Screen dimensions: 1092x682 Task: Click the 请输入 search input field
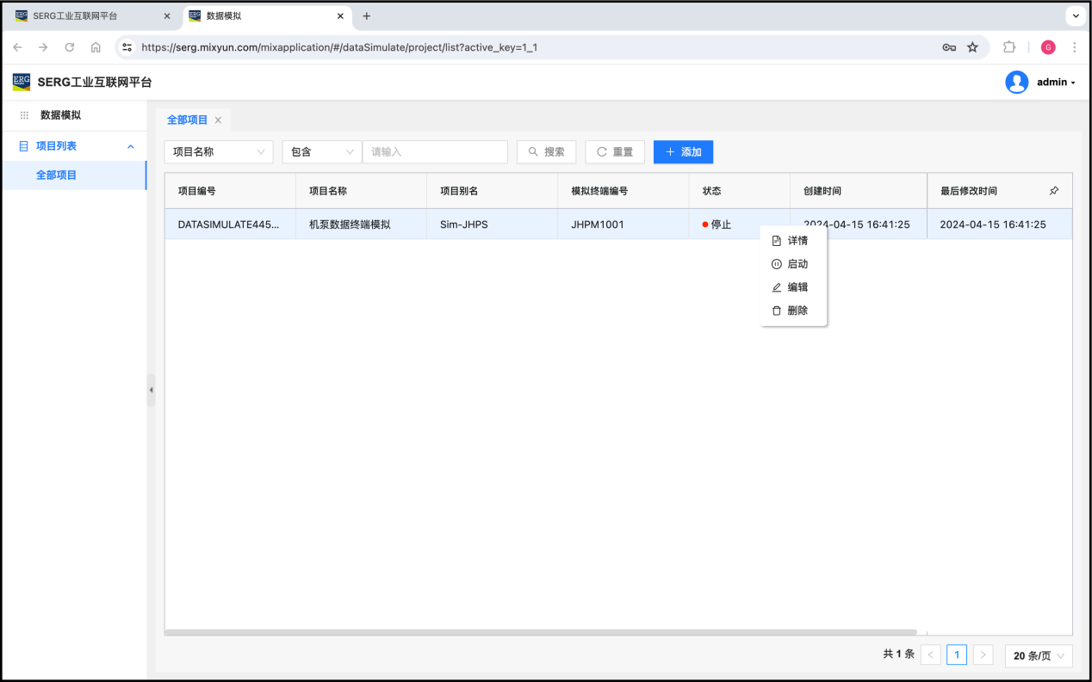click(435, 152)
